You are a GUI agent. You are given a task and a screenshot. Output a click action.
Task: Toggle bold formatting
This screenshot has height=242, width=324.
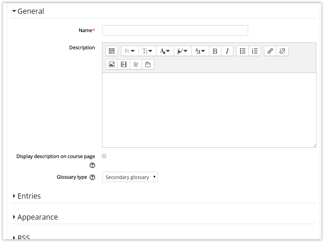click(215, 51)
